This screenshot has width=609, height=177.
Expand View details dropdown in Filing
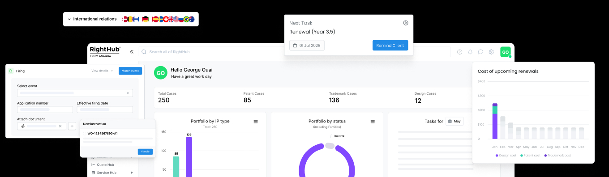pyautogui.click(x=102, y=71)
